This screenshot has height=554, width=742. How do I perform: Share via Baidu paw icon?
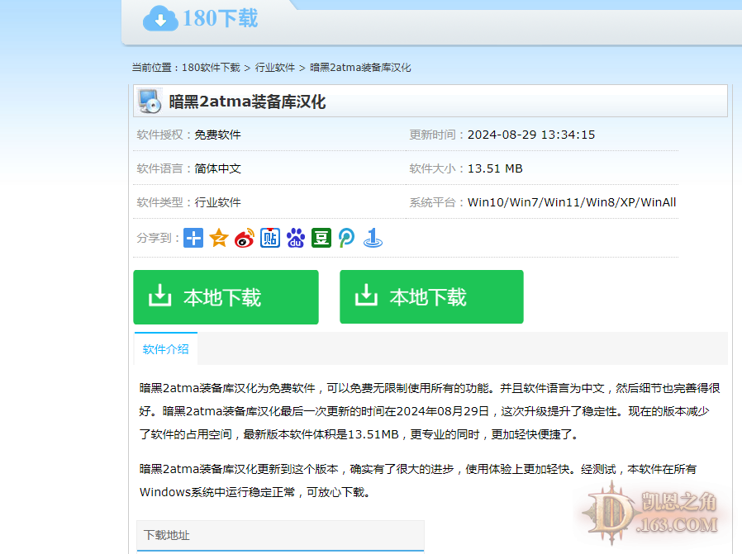pos(296,238)
